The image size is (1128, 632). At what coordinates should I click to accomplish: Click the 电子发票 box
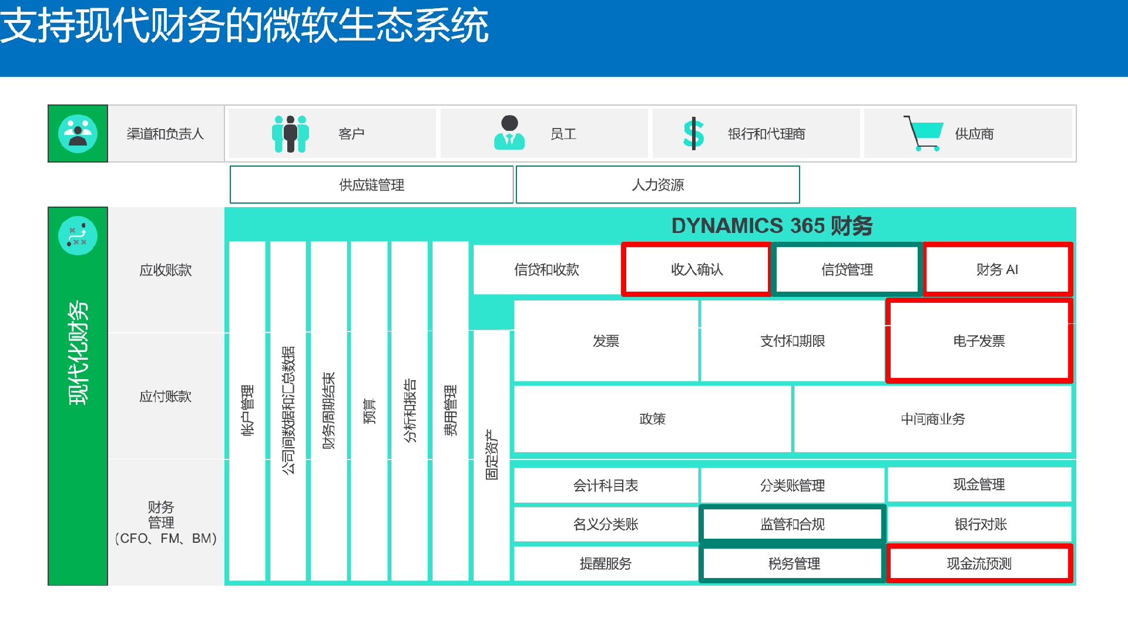click(979, 341)
